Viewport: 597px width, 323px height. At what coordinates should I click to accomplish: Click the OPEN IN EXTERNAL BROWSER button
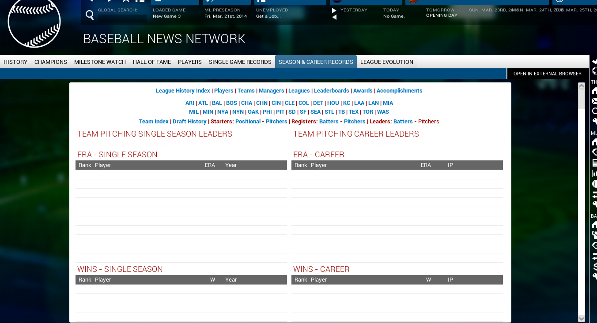pyautogui.click(x=548, y=74)
